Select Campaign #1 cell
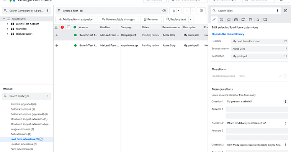Viewport: 291px width, 152px height. (x=129, y=35)
